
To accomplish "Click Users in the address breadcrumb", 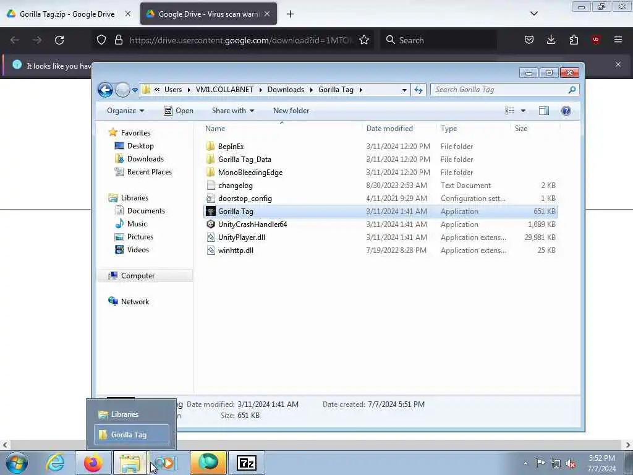I will [x=173, y=90].
